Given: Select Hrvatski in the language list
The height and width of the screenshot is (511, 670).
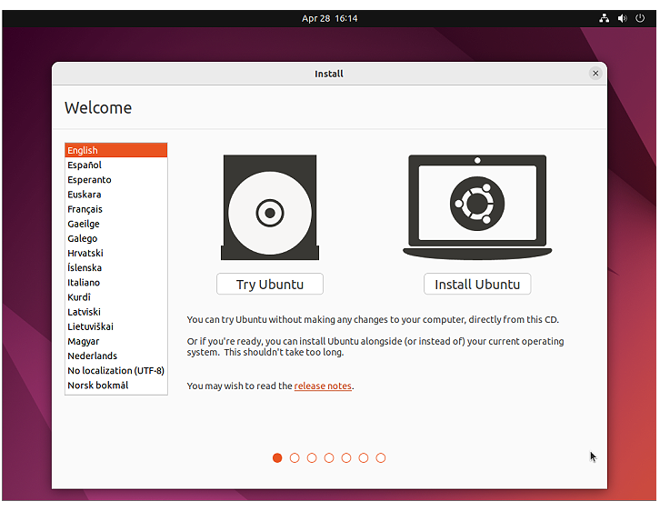Looking at the screenshot, I should pos(116,254).
